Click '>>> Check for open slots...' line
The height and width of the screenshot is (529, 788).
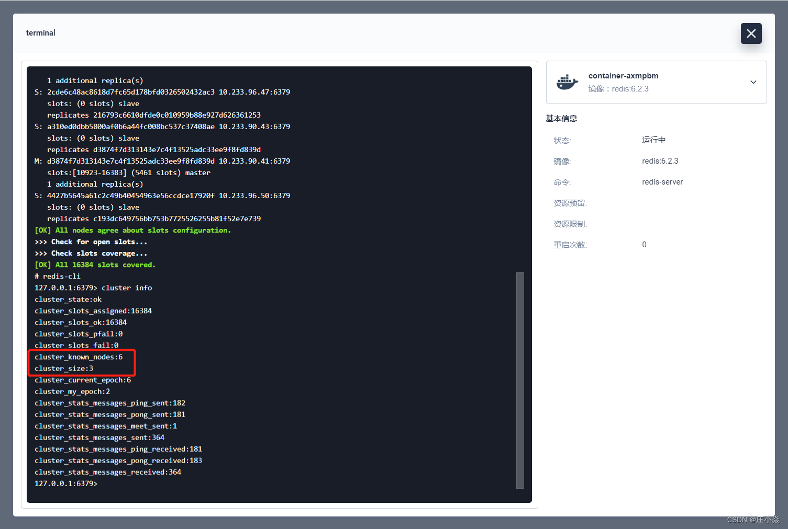click(91, 242)
